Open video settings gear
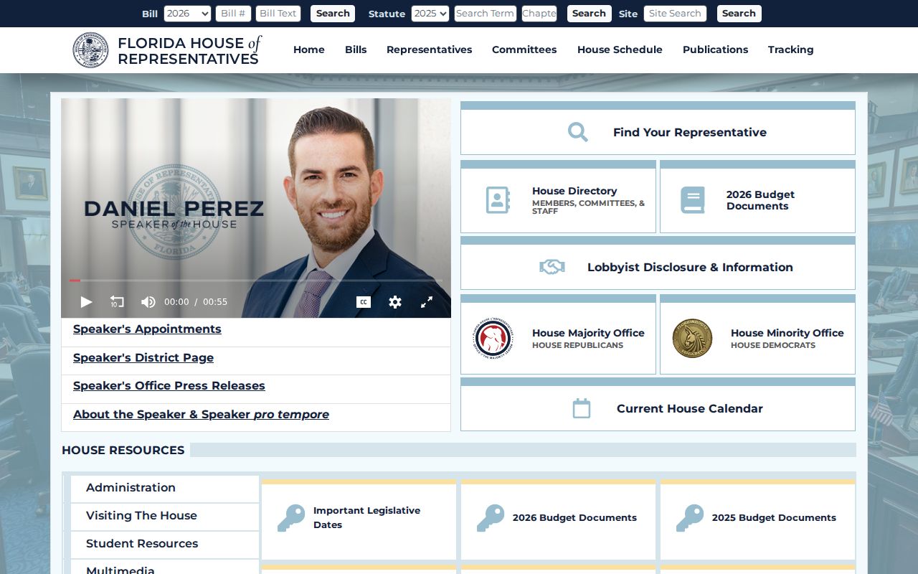The image size is (918, 574). tap(395, 302)
